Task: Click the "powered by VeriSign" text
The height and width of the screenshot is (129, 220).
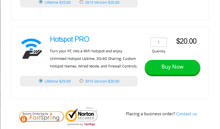Action: 81,124
